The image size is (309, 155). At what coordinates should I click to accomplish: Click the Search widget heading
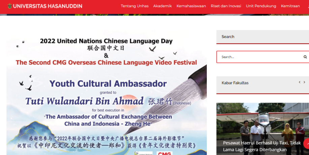[228, 37]
